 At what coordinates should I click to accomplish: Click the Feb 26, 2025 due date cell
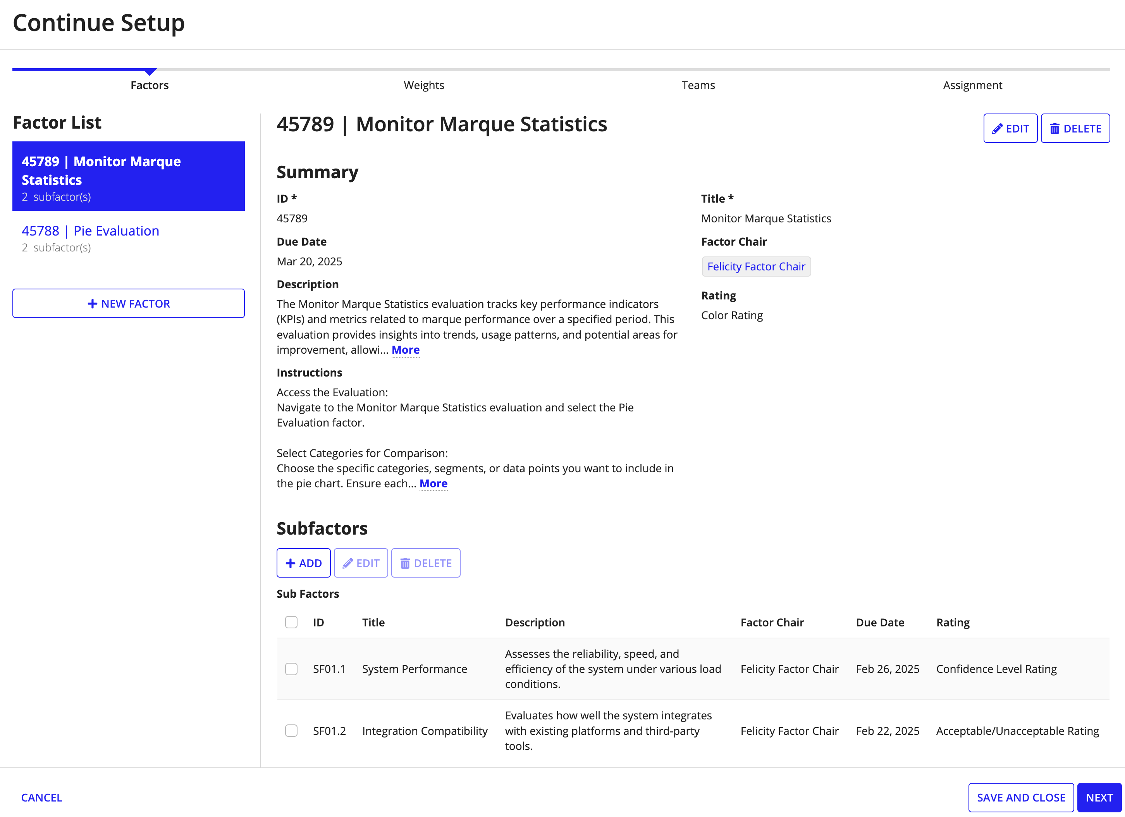(x=888, y=669)
